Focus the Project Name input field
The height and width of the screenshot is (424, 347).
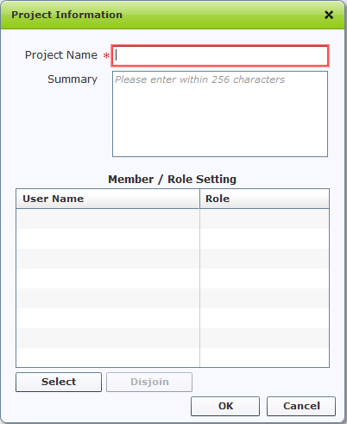(x=220, y=55)
